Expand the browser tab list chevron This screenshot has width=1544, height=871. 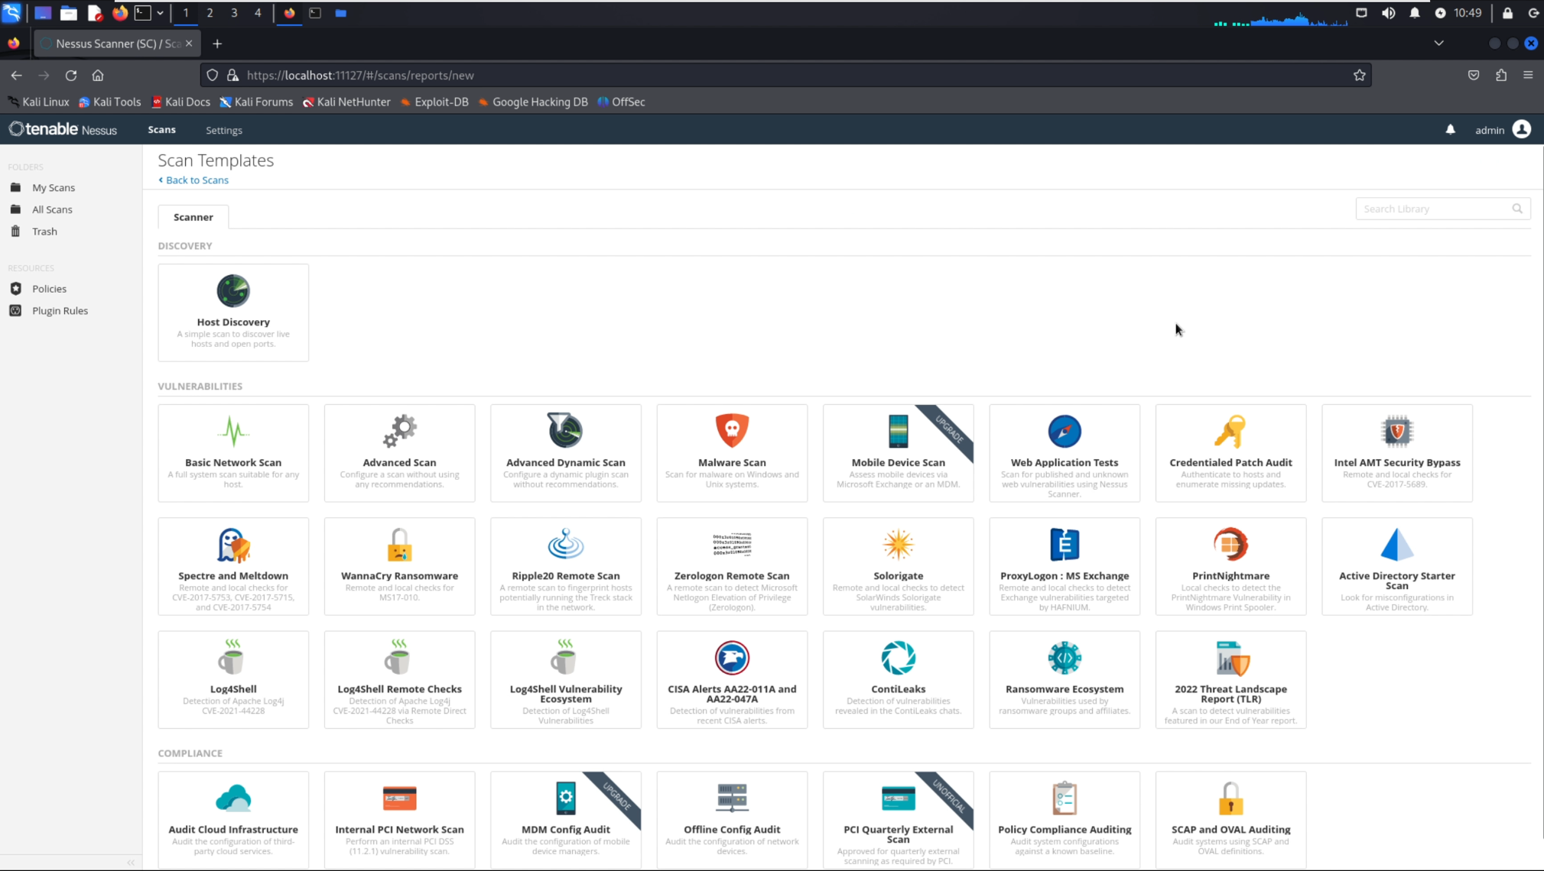1439,44
